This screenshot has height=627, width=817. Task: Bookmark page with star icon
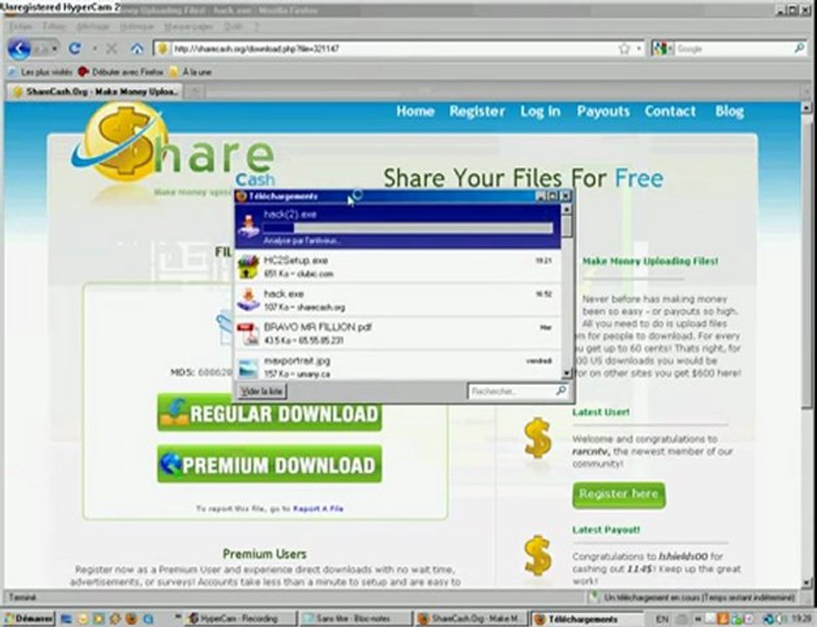pyautogui.click(x=624, y=49)
